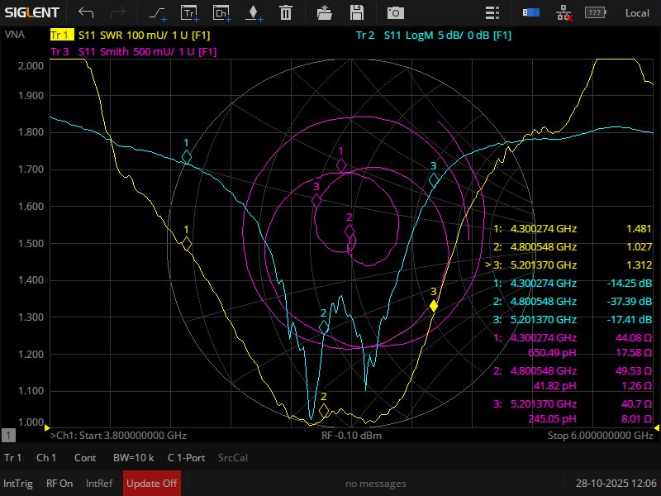Take a screenshot with the camera icon
The image size is (661, 496).
point(397,12)
